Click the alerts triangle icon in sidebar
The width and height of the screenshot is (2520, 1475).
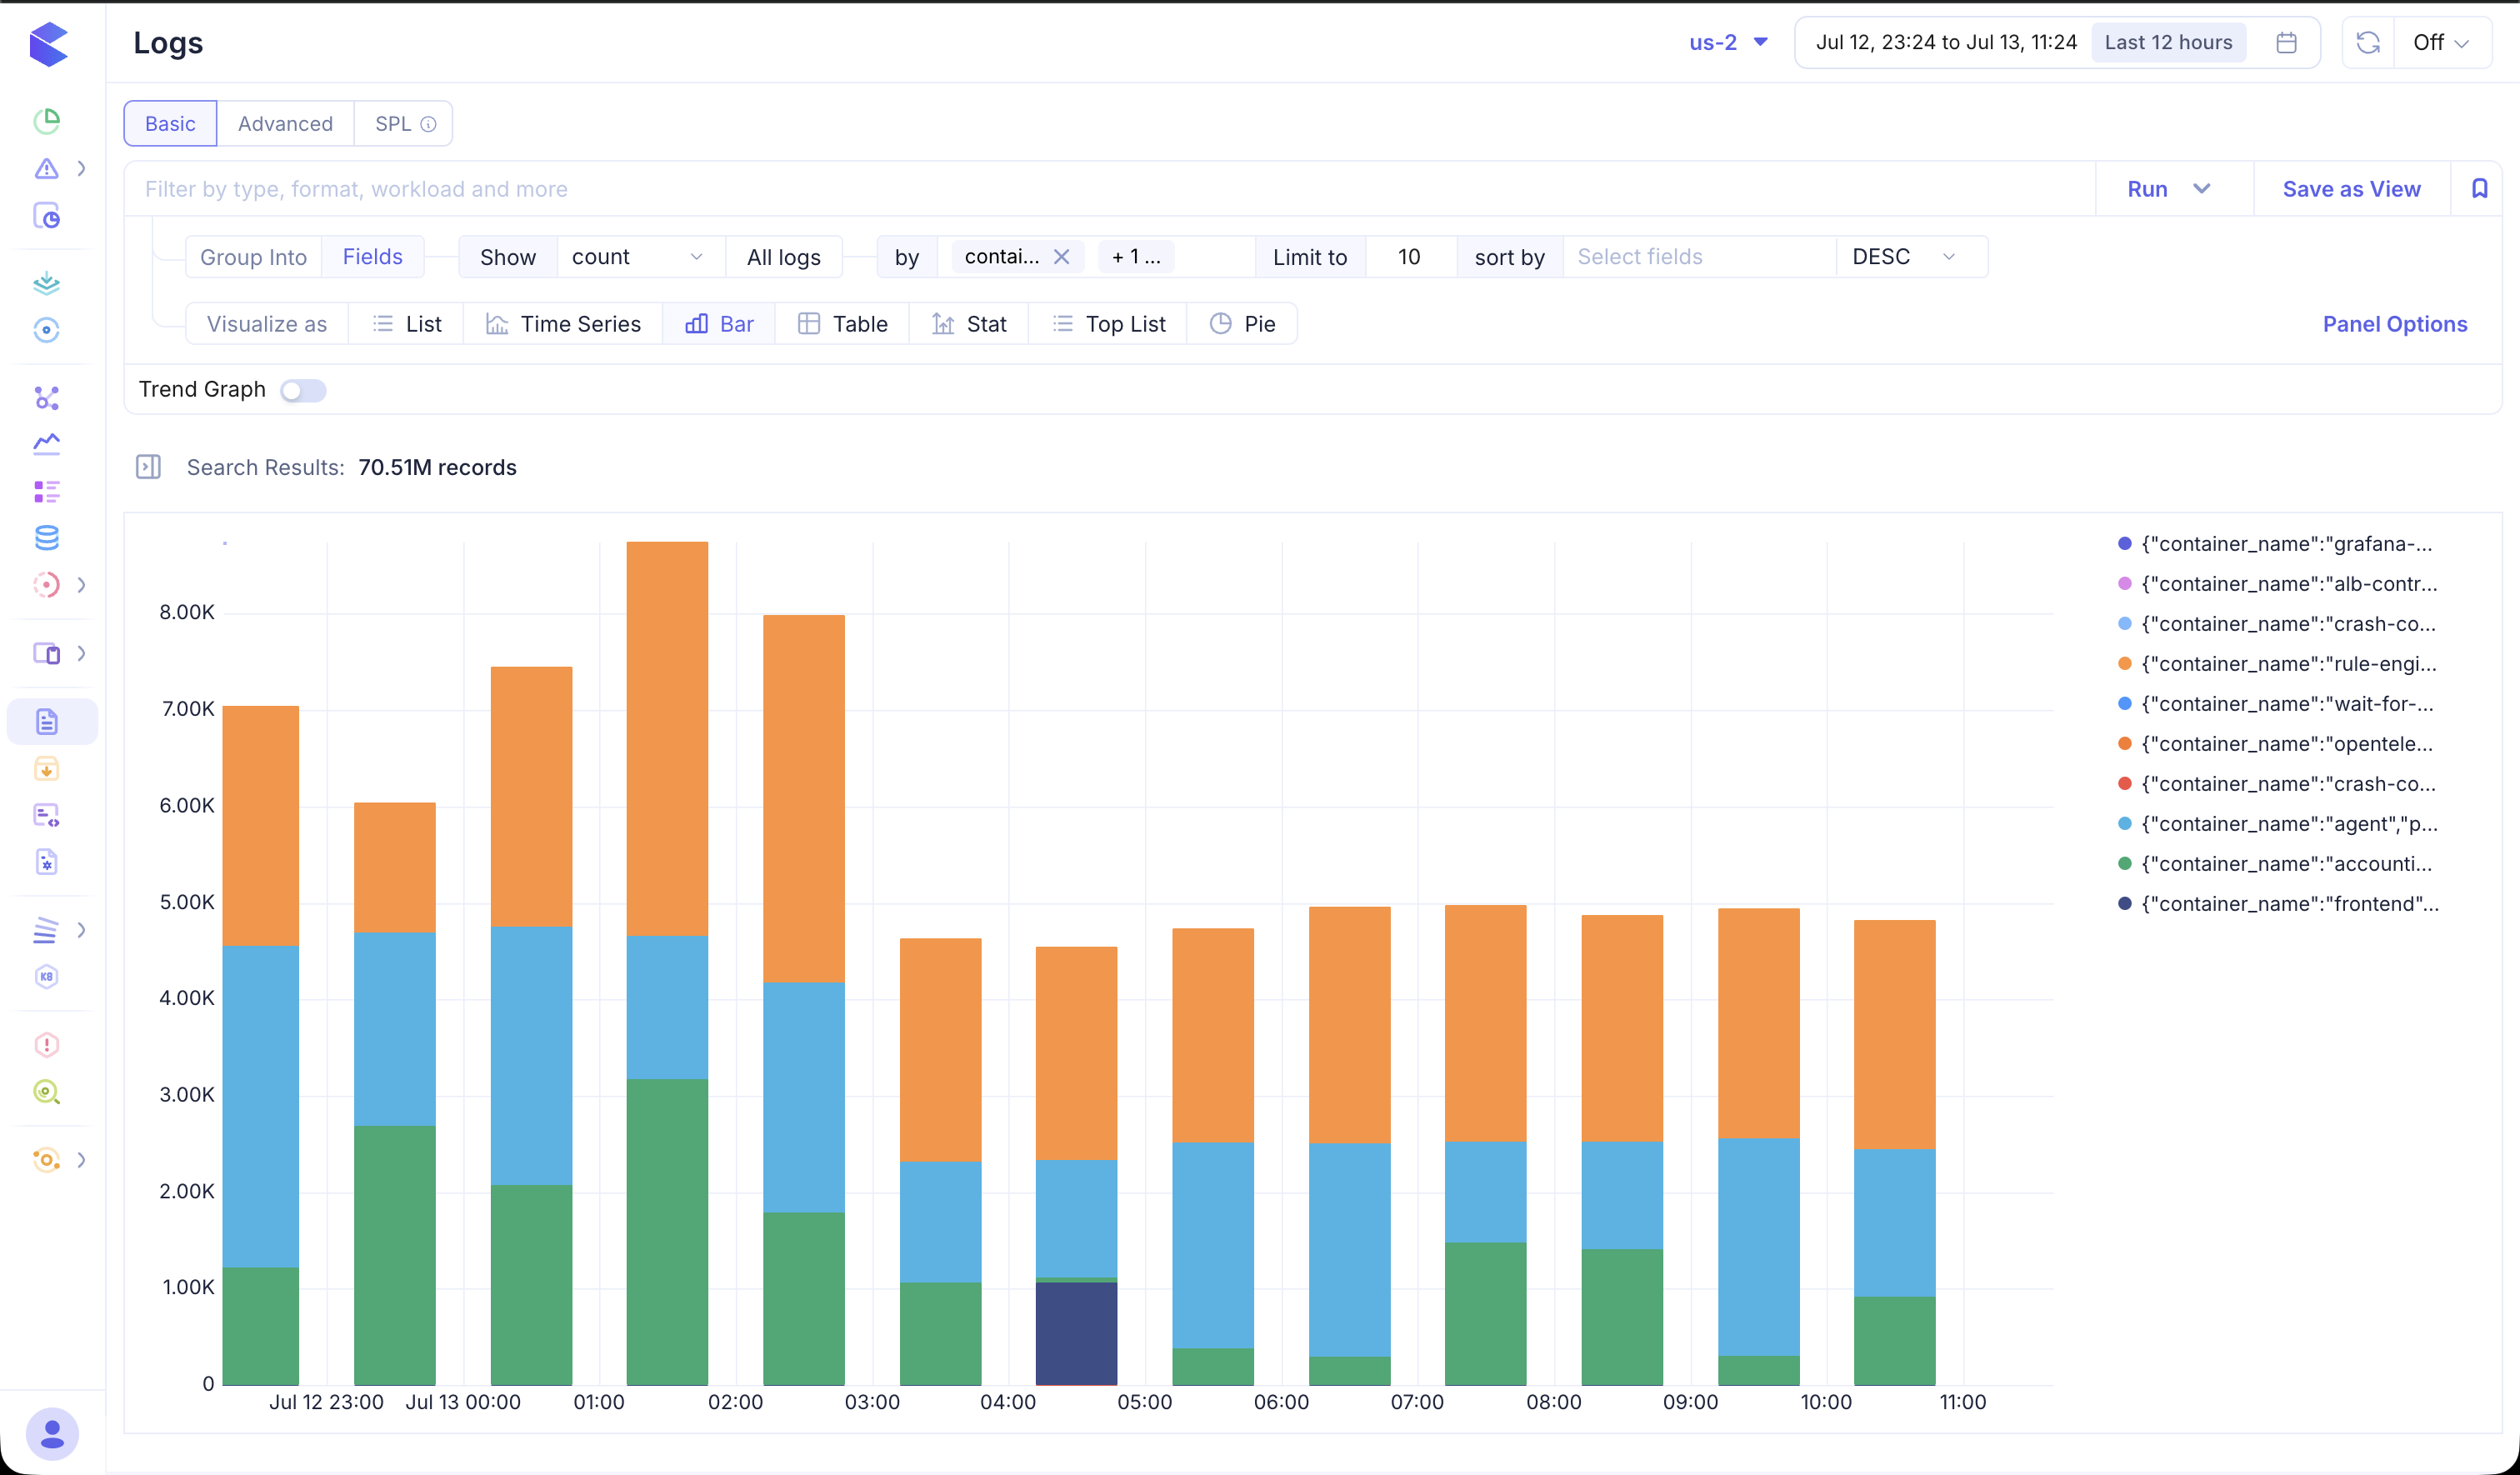47,168
